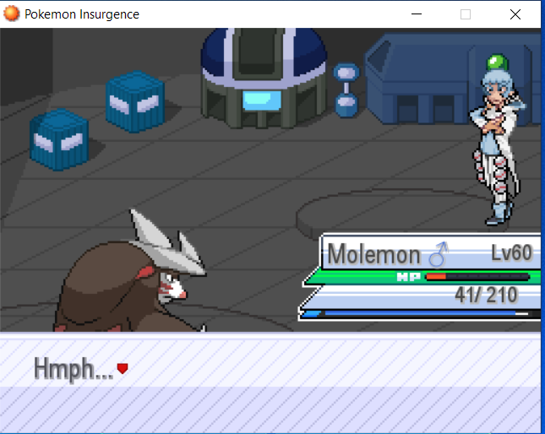Click the "Hmph..." dialogue text

pyautogui.click(x=74, y=370)
